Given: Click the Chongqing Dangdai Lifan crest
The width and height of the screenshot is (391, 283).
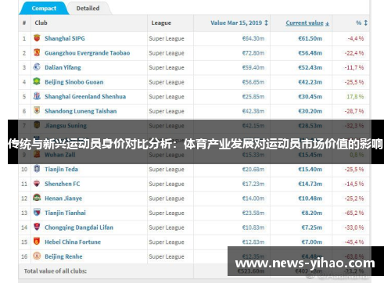Looking at the screenshot, I should pos(37,227).
